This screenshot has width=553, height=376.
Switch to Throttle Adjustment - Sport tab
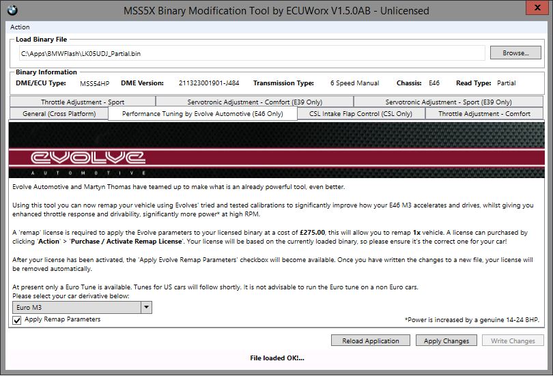pyautogui.click(x=83, y=102)
